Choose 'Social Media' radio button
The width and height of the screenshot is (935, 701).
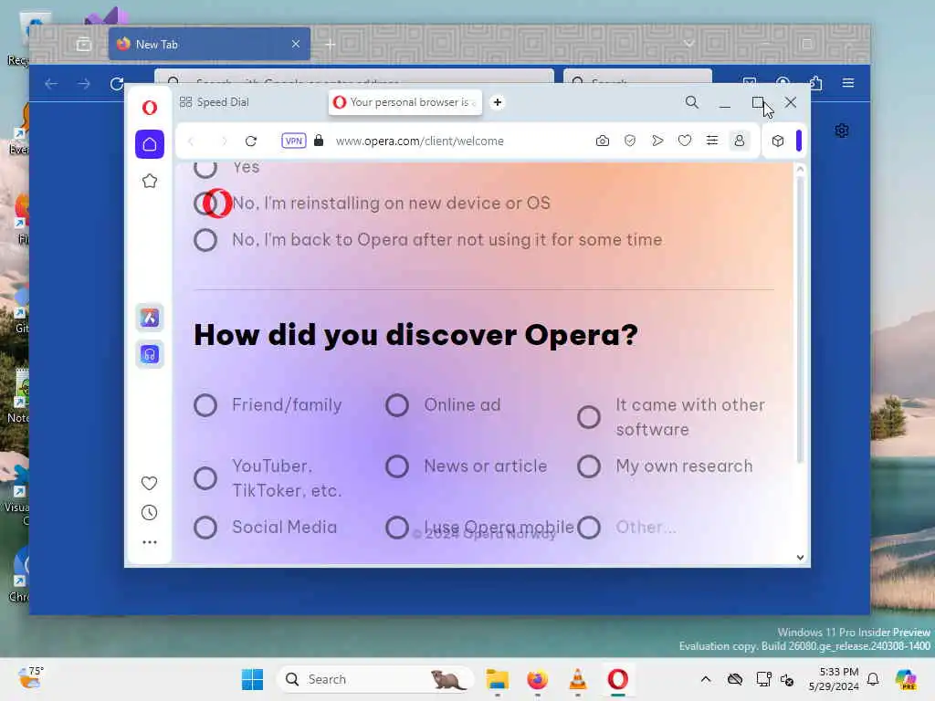(x=205, y=528)
